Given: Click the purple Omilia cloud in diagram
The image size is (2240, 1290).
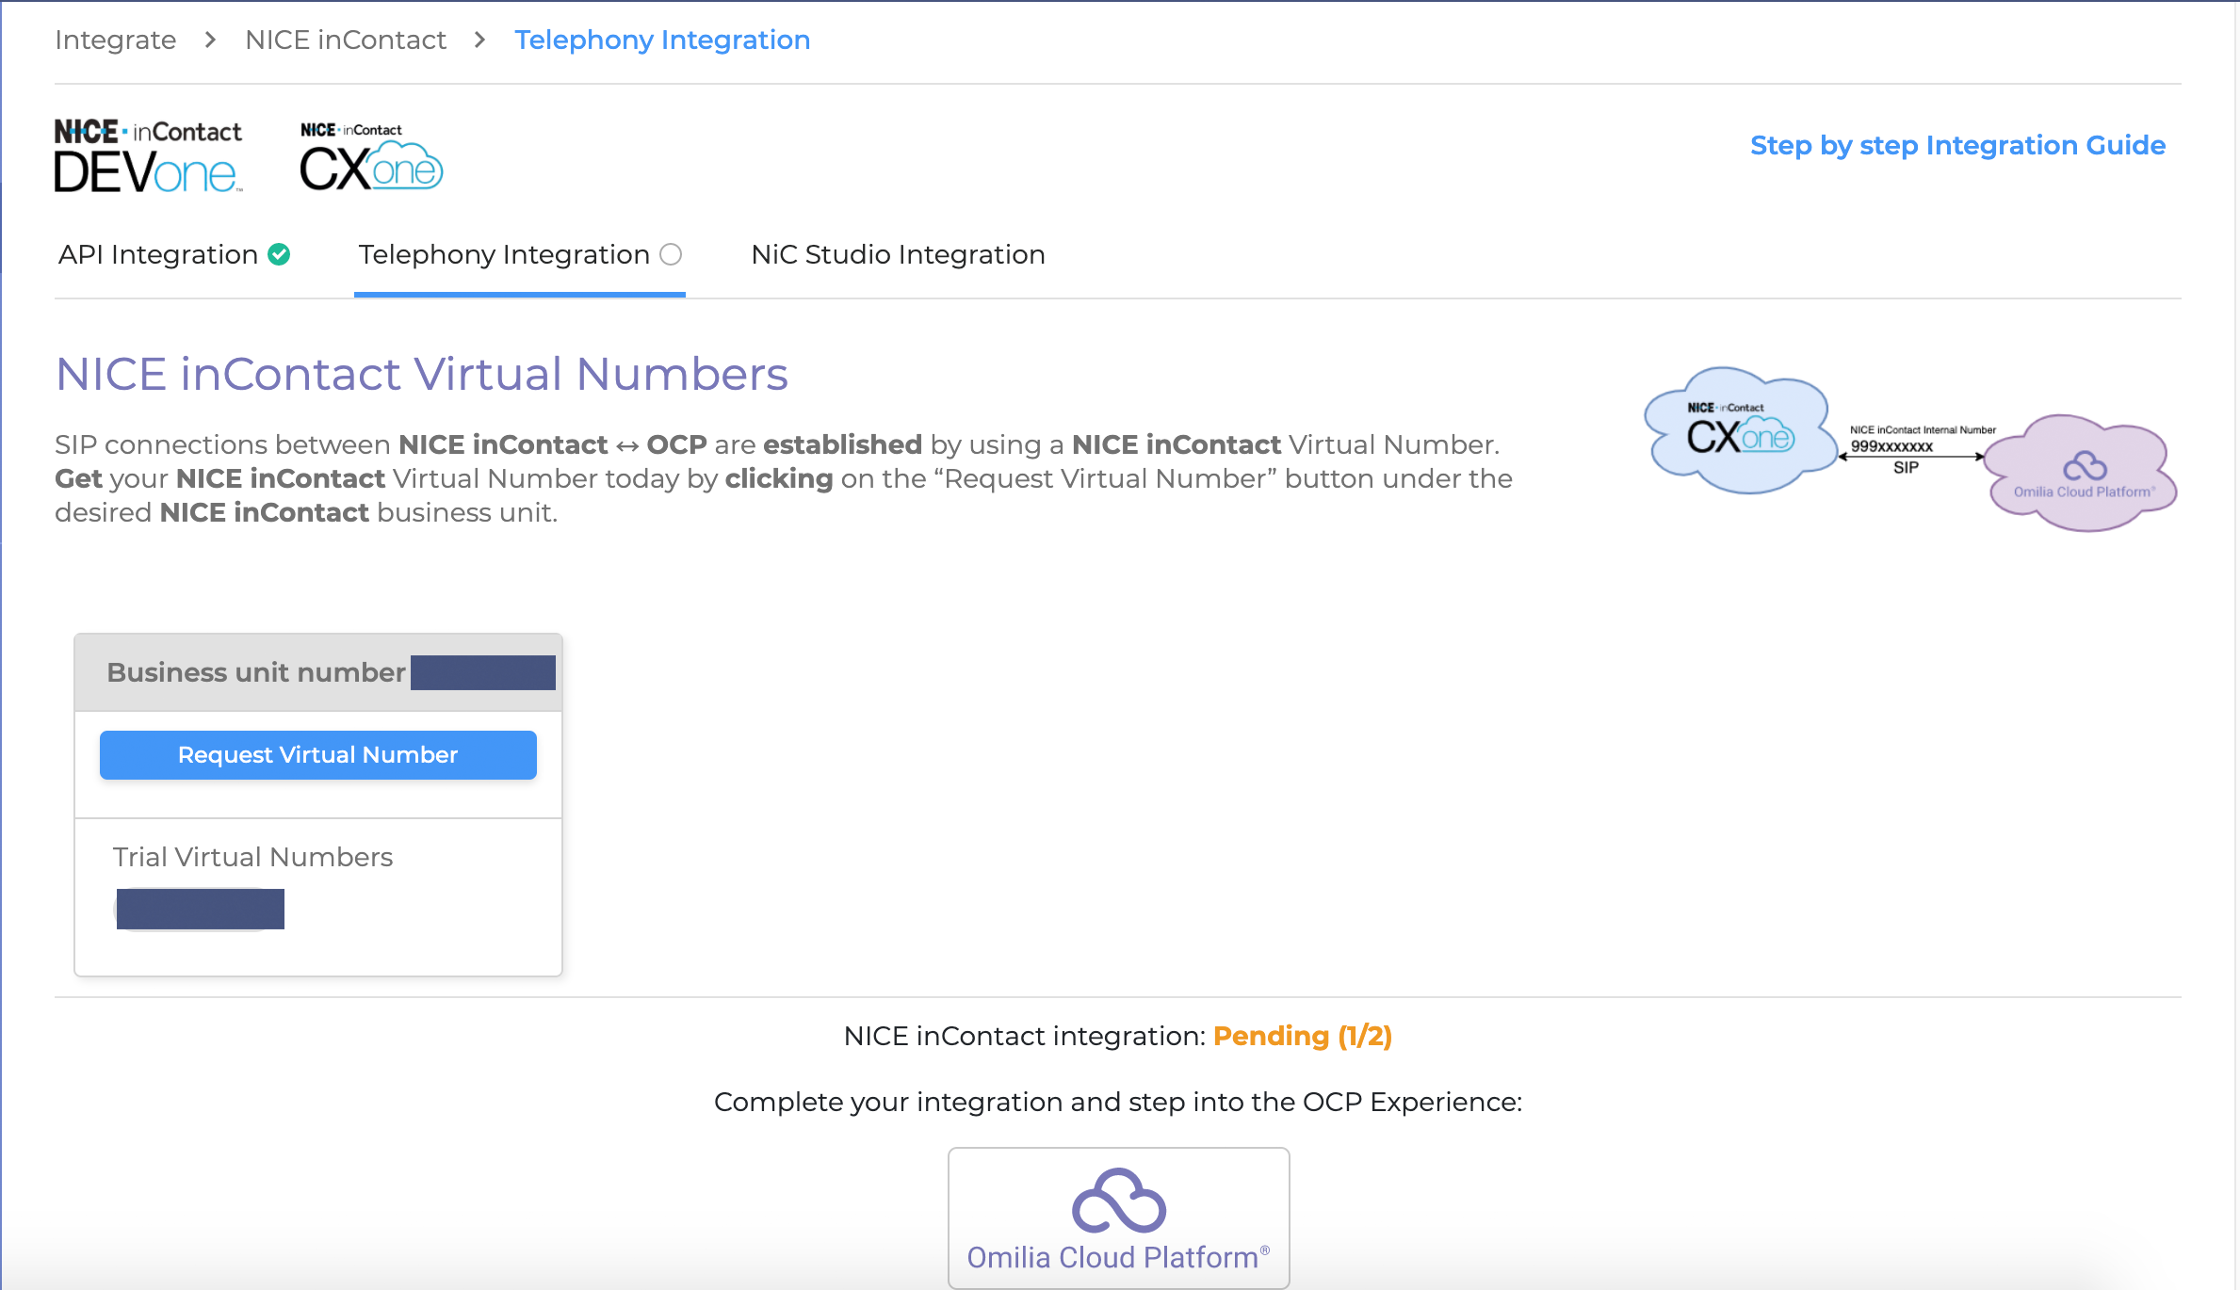Looking at the screenshot, I should [2083, 473].
